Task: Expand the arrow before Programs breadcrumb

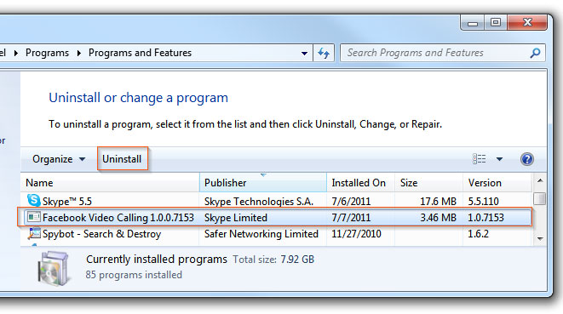Action: click(x=16, y=53)
